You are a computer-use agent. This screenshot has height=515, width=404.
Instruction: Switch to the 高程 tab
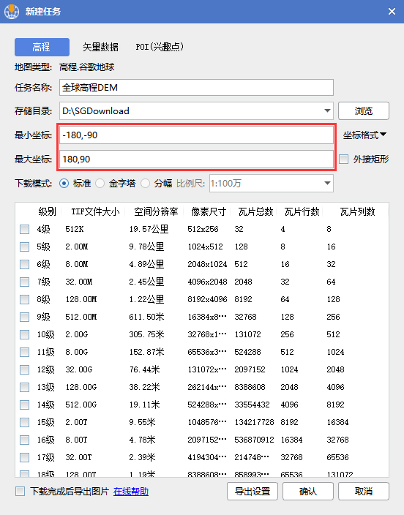click(42, 47)
